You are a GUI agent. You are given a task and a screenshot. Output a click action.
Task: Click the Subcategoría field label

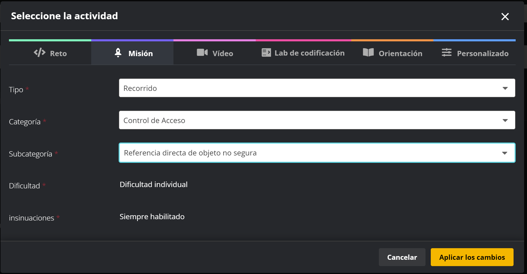[31, 154]
